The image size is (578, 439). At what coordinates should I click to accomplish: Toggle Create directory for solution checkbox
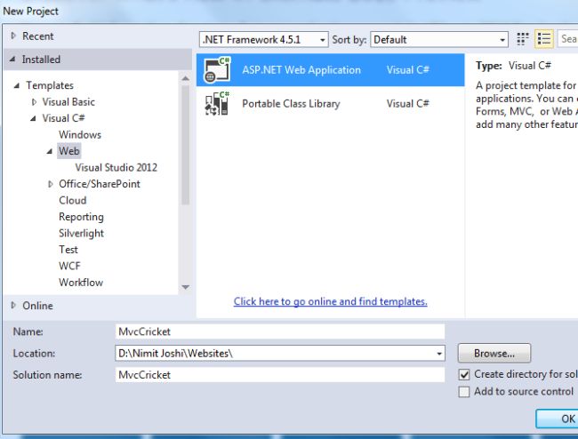(x=464, y=374)
